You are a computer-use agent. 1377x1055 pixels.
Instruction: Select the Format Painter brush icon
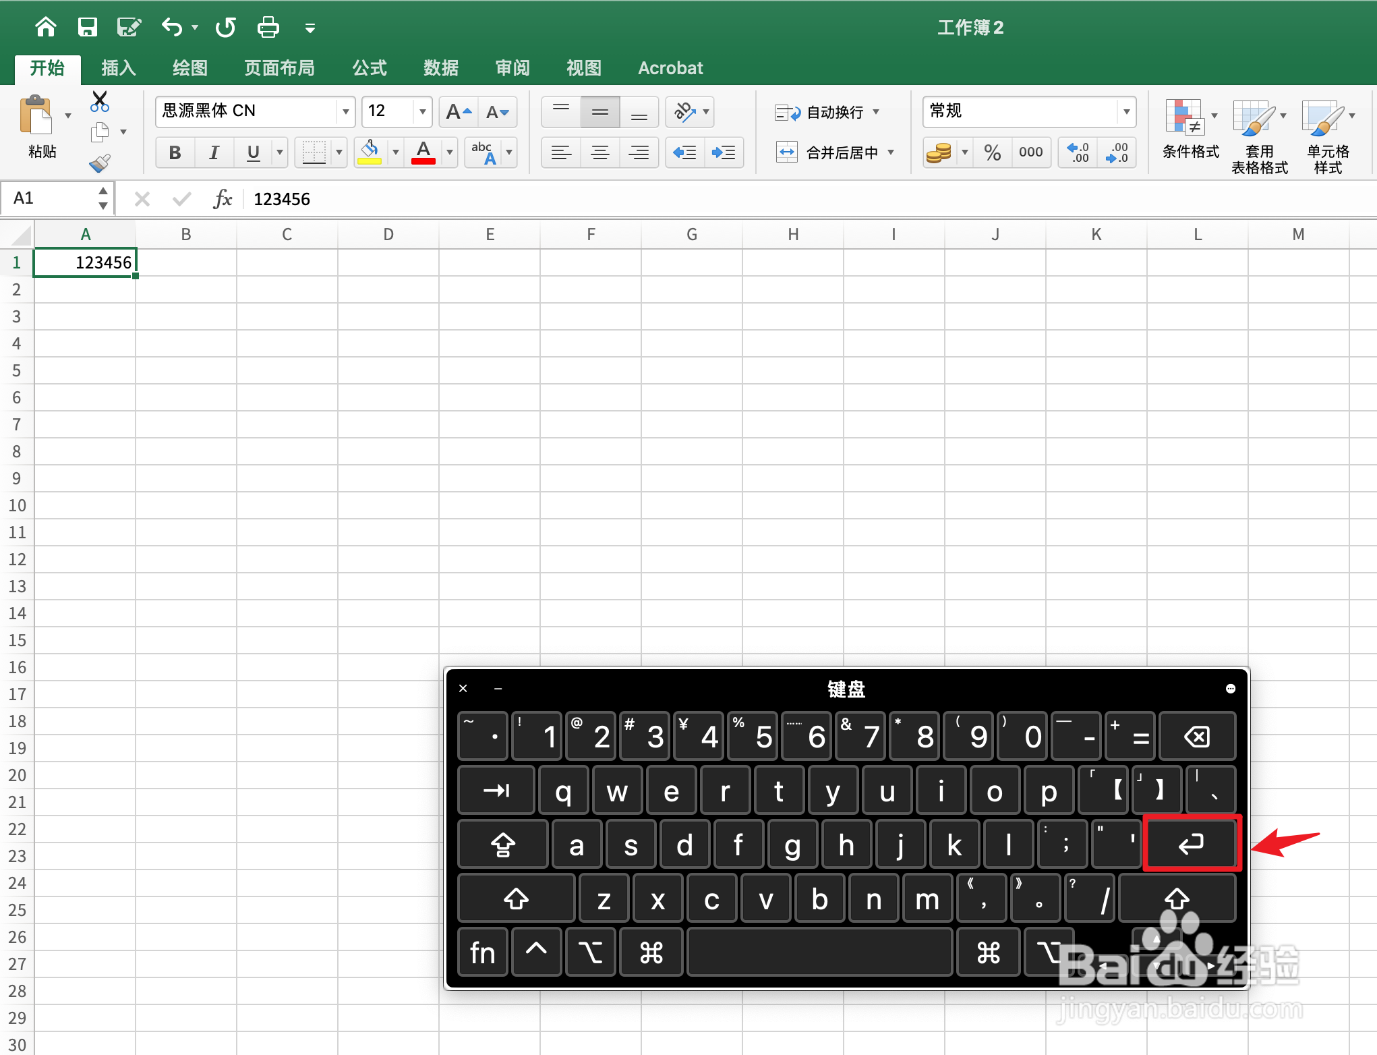point(100,163)
